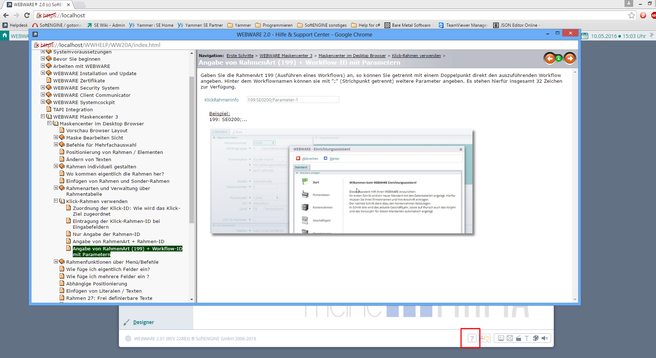
Task: Click the green go-to-top navigation button
Action: point(559,59)
